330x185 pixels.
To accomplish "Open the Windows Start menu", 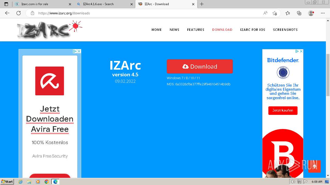I will 7,181.
